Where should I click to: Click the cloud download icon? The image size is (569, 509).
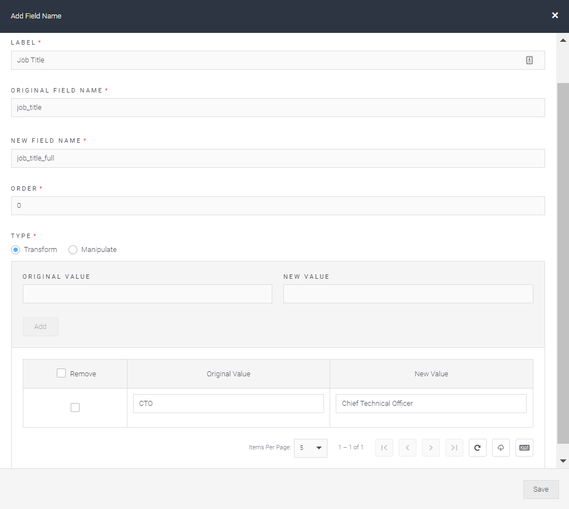501,448
